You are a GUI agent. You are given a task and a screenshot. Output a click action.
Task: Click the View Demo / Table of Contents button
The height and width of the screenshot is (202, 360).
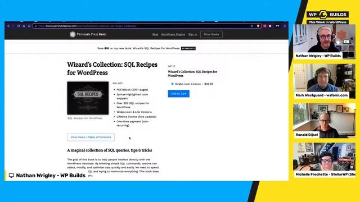pos(91,137)
